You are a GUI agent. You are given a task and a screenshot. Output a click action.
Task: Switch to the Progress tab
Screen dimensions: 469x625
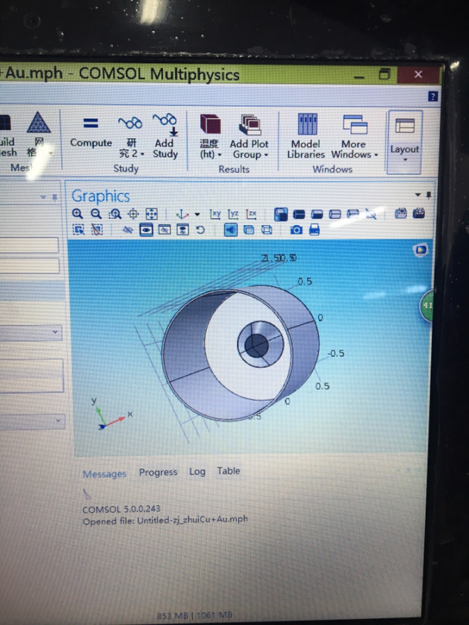click(158, 472)
